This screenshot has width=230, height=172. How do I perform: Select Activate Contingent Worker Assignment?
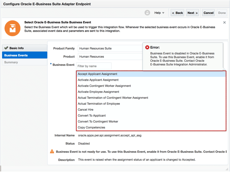pyautogui.click(x=151, y=86)
